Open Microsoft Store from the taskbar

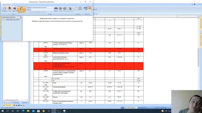pos(39,111)
